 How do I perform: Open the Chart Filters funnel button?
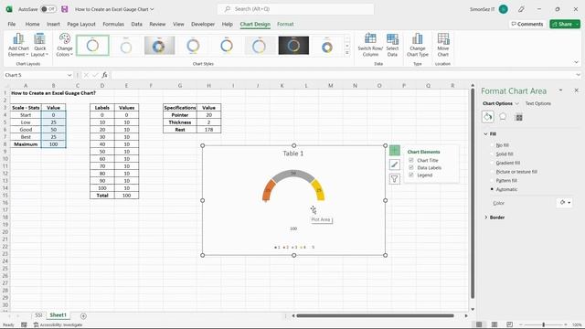tap(394, 179)
